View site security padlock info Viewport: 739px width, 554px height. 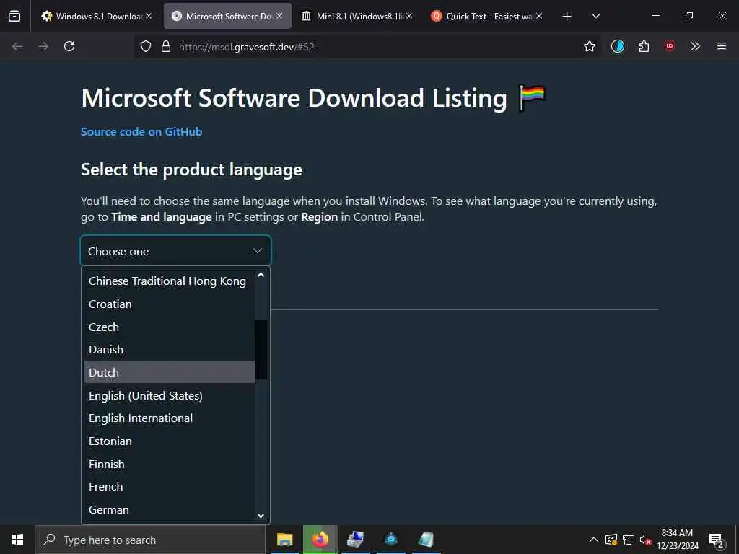[165, 46]
